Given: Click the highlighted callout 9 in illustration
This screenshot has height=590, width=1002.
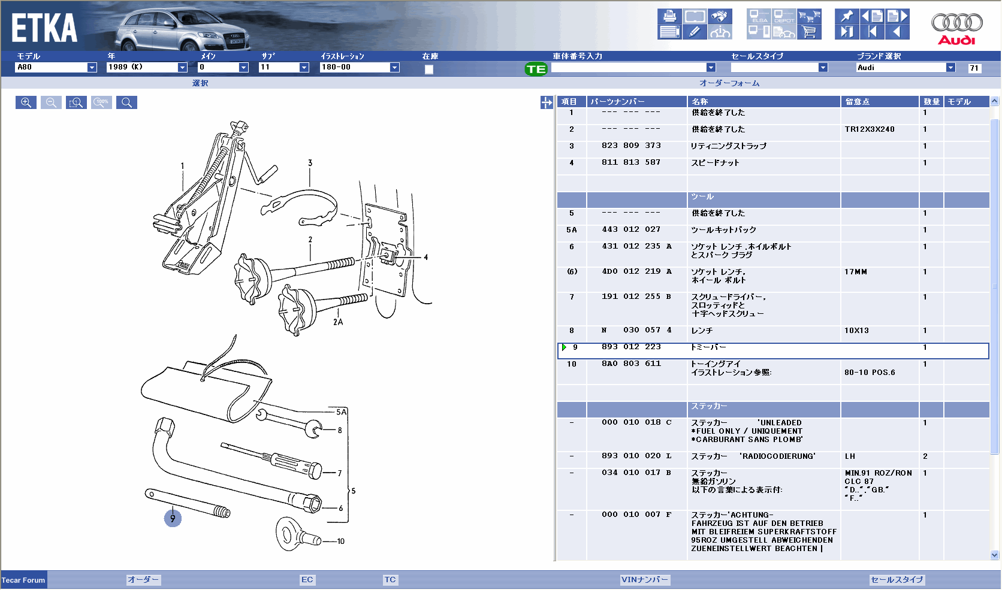Looking at the screenshot, I should [x=173, y=518].
